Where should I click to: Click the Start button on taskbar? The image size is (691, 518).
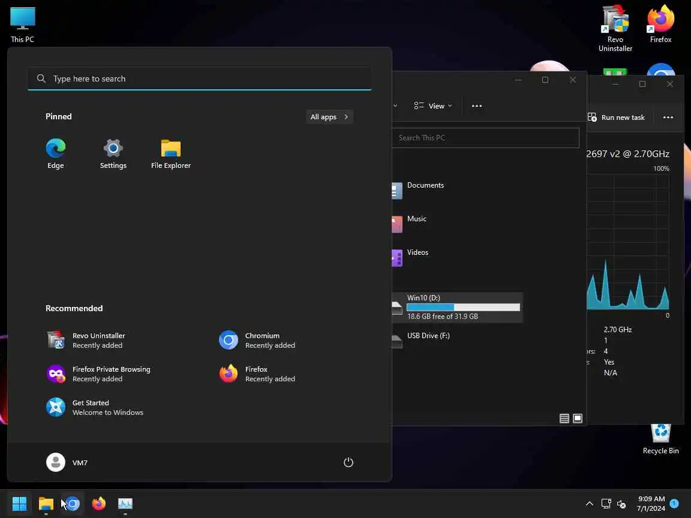19,504
